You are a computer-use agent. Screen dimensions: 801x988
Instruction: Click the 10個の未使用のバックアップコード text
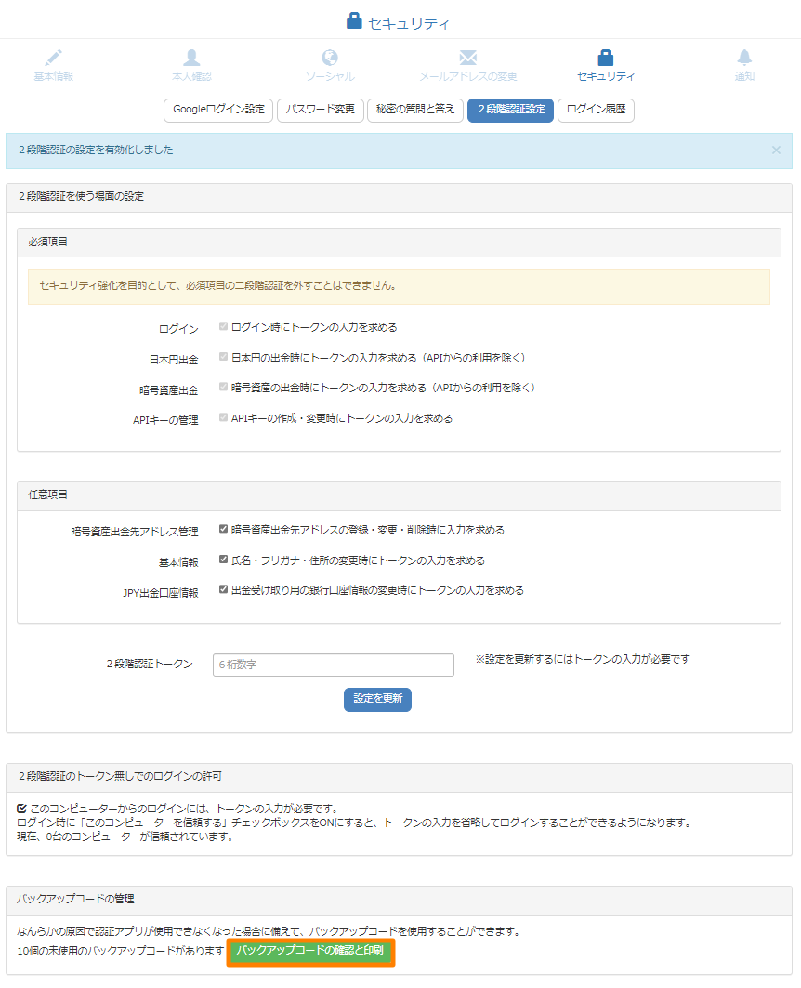click(x=120, y=951)
